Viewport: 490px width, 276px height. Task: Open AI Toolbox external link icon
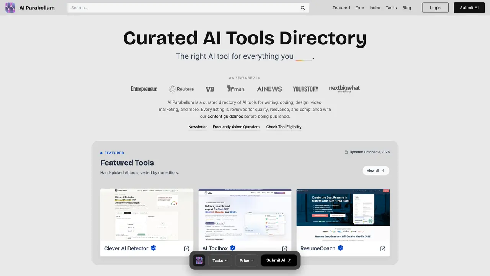284,249
